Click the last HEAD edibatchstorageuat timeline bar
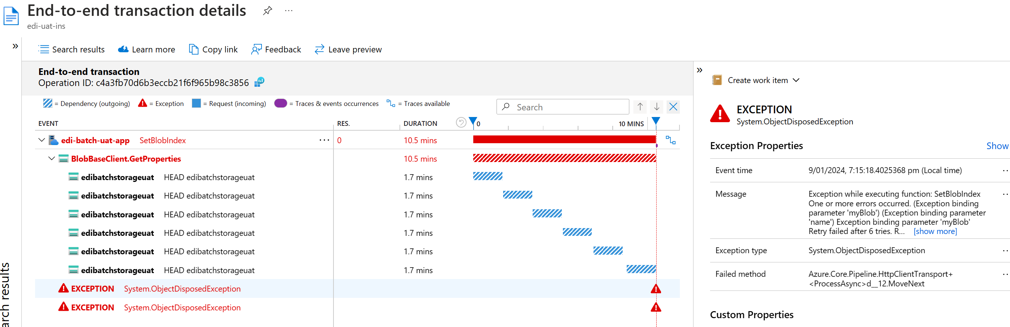The image size is (1010, 327). (641, 269)
